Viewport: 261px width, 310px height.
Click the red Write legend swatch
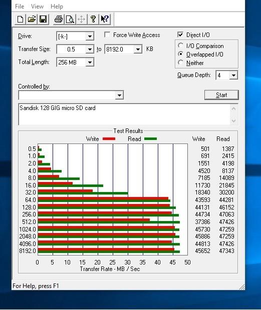coord(109,139)
